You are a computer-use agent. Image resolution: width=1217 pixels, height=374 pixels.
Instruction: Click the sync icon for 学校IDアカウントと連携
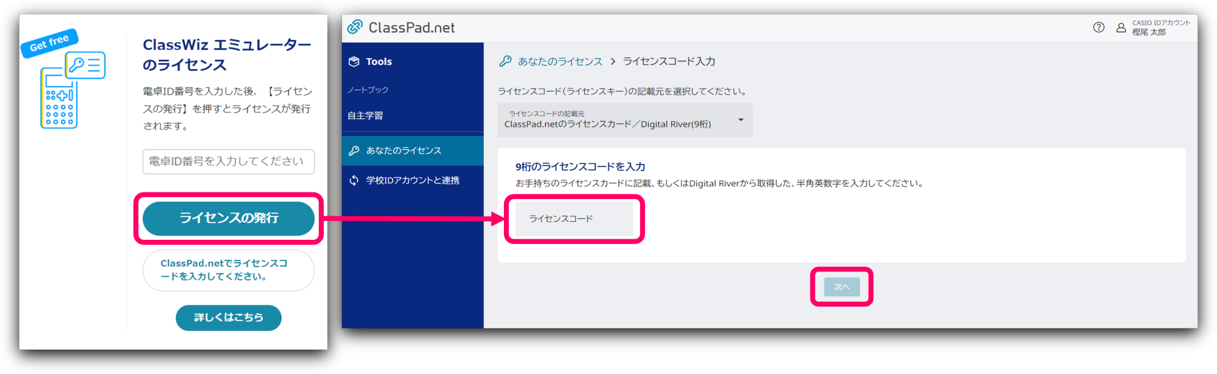[354, 180]
